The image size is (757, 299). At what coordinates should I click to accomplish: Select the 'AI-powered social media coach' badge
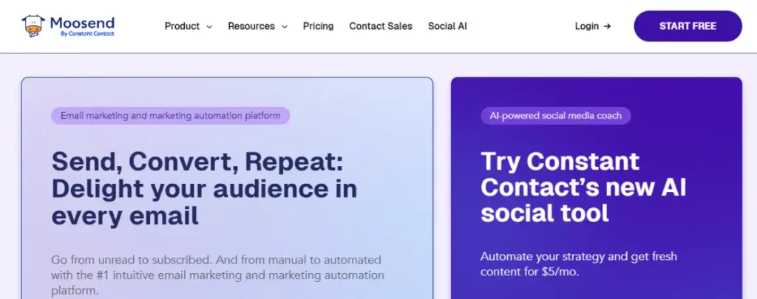click(x=556, y=116)
